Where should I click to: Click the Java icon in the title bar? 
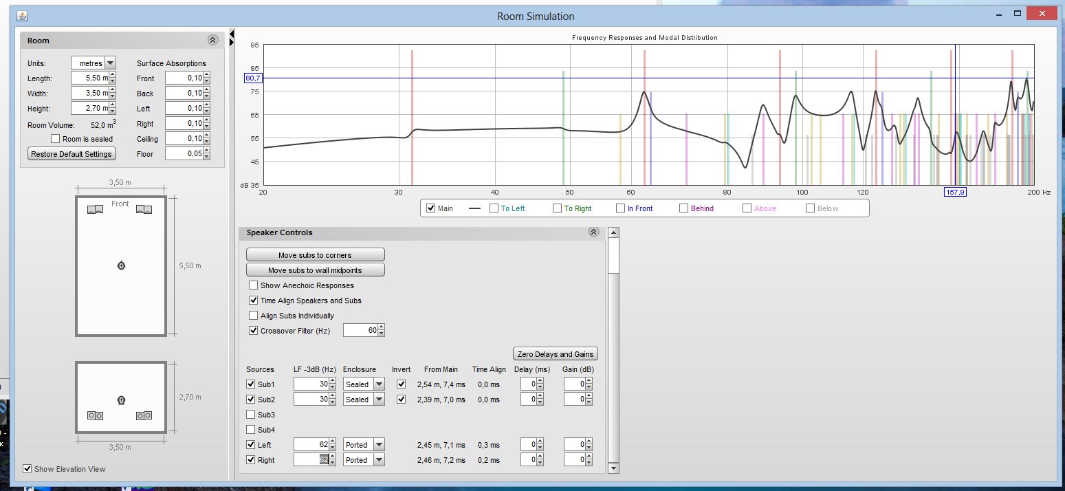(x=22, y=16)
